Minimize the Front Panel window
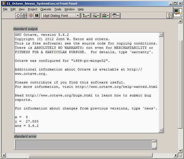184x159 pixels. [x=171, y=4]
